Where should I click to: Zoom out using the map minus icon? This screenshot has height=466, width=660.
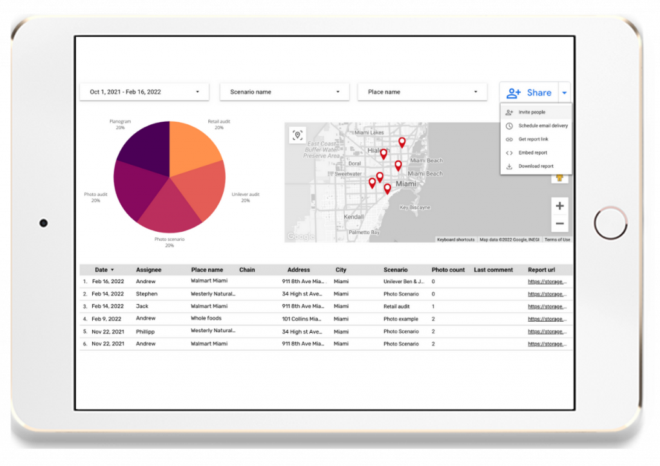pyautogui.click(x=559, y=223)
